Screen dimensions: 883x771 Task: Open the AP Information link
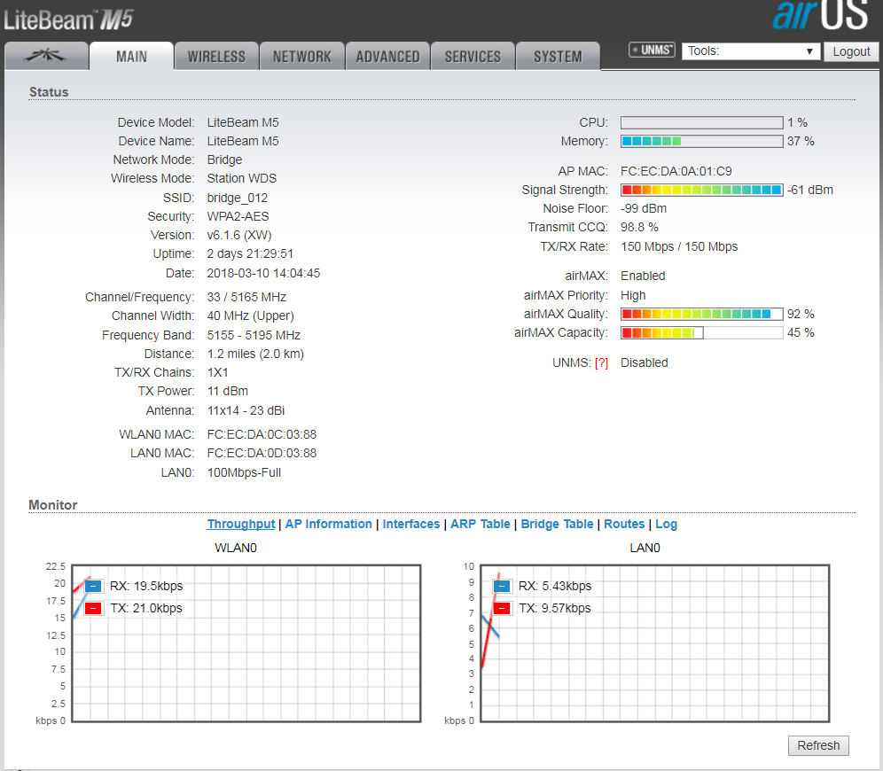point(328,524)
